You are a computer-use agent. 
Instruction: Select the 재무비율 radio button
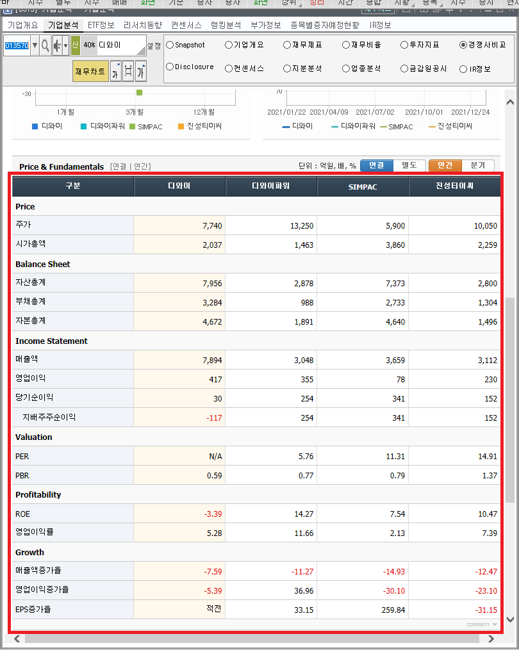coord(346,45)
